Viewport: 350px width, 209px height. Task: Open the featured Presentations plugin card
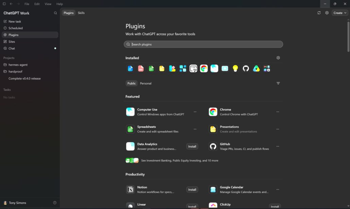tap(244, 129)
